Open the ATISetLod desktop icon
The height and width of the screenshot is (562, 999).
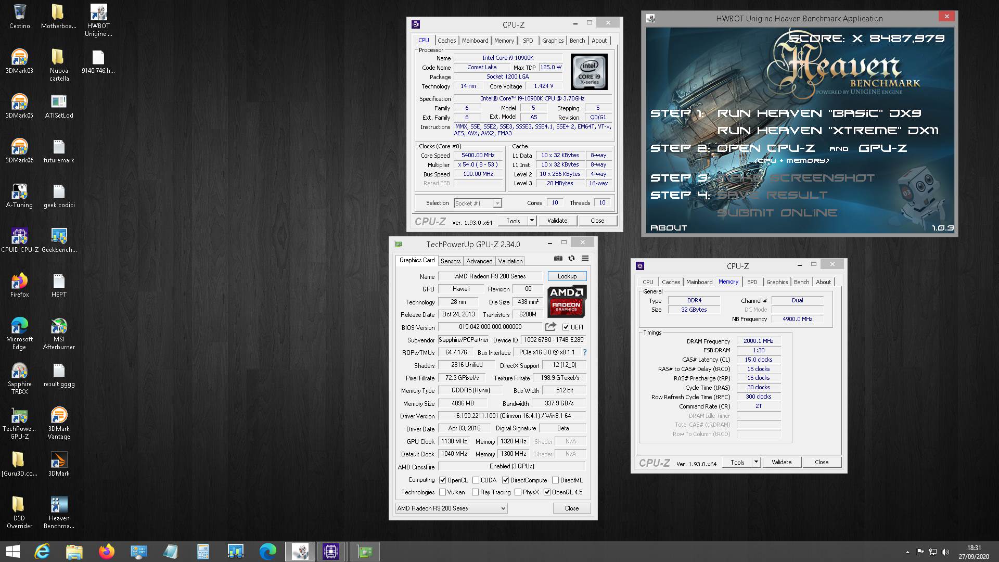tap(59, 106)
